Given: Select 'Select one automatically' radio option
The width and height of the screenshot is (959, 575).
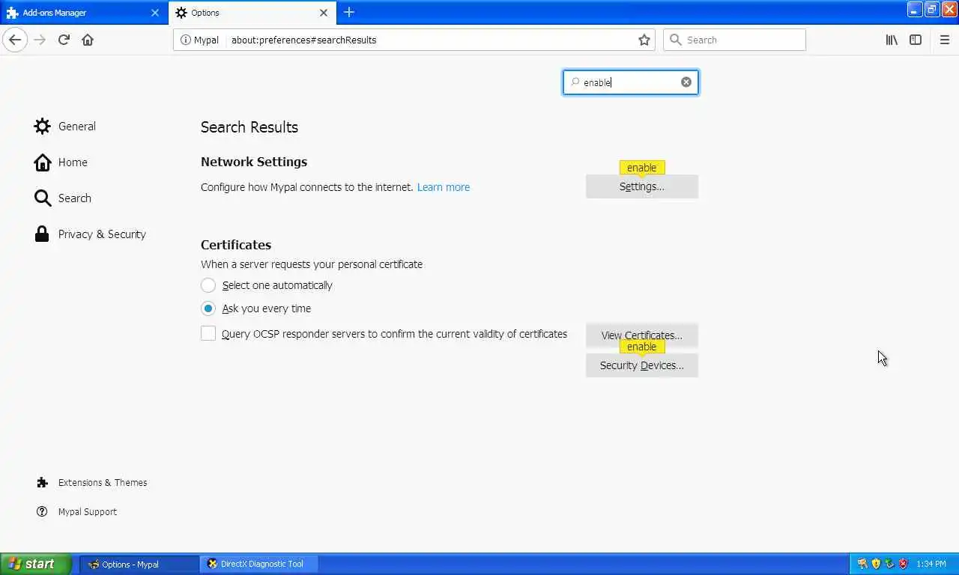Looking at the screenshot, I should (208, 285).
